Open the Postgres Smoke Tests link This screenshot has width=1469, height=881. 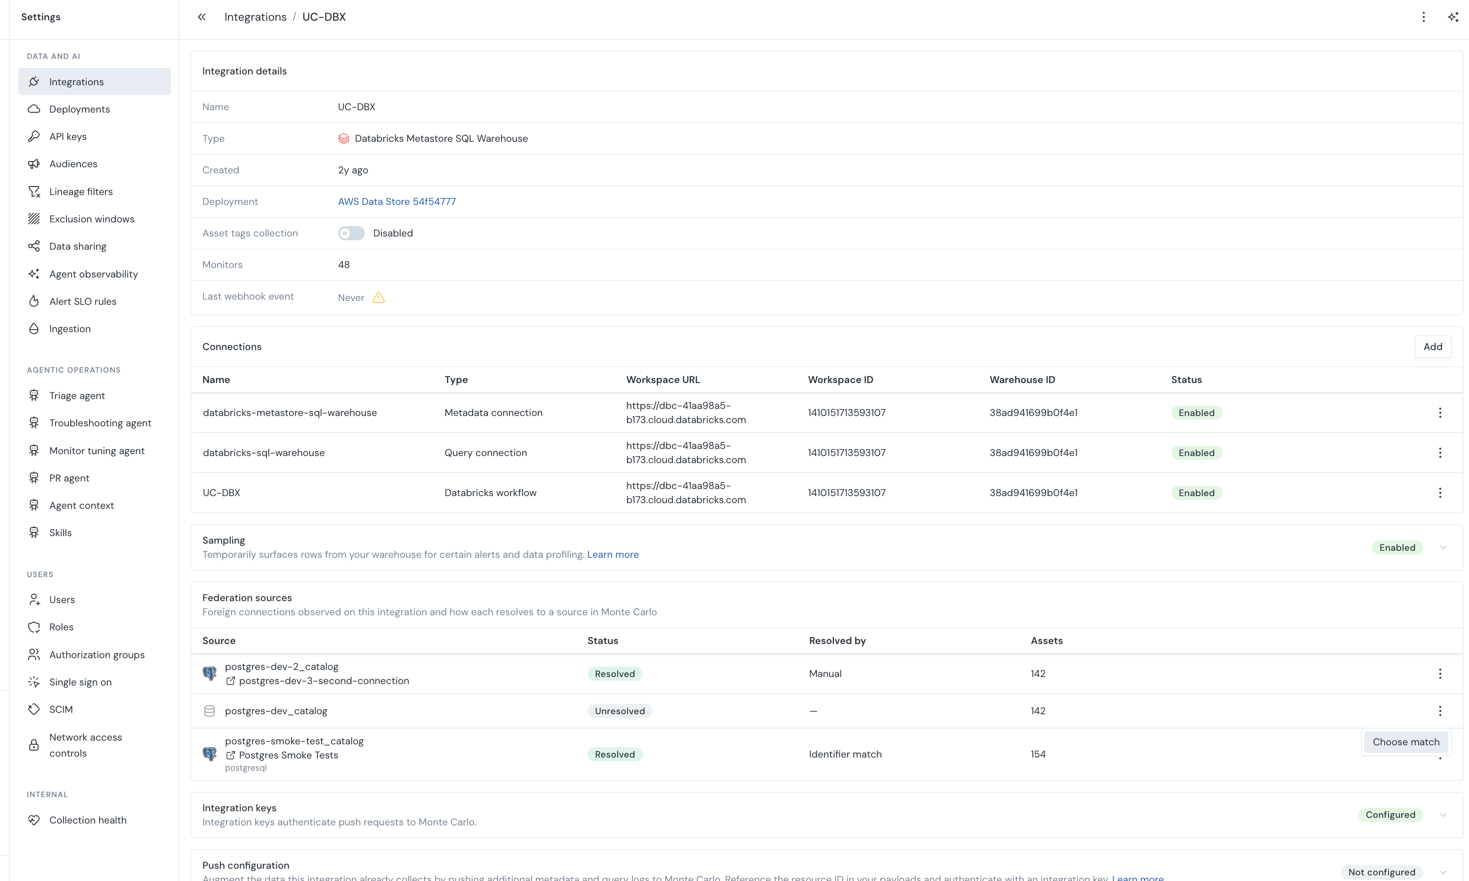288,755
